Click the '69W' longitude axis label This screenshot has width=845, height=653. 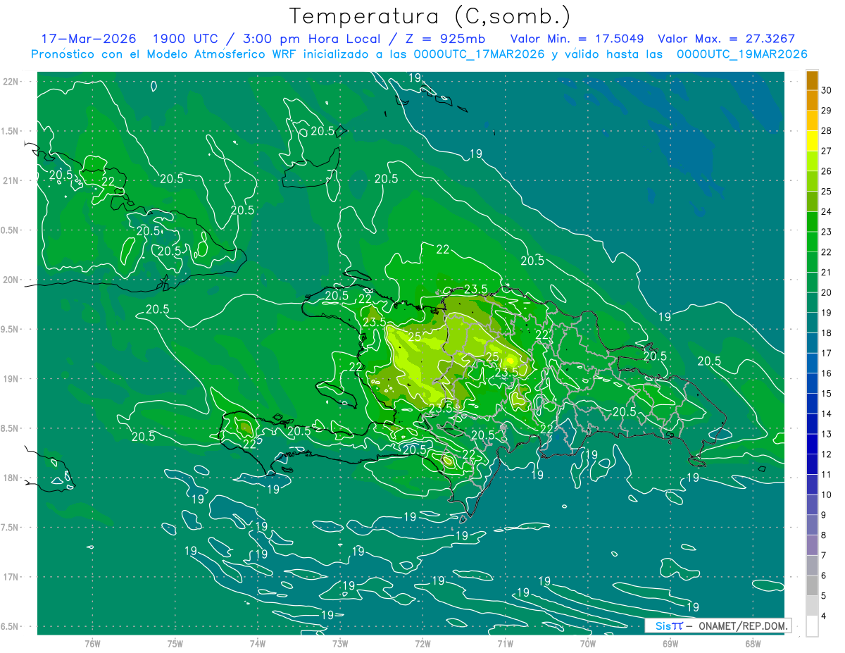coord(670,644)
